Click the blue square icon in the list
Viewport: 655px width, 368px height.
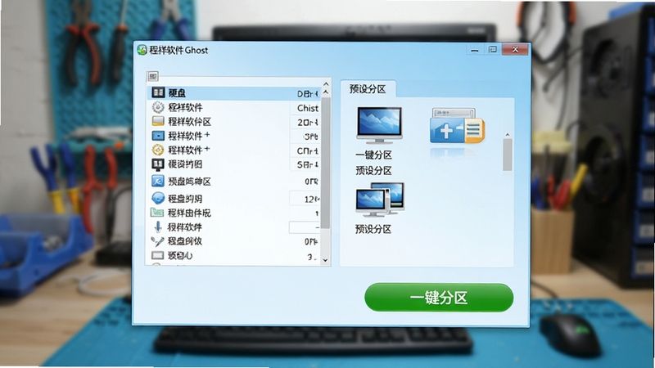pyautogui.click(x=158, y=136)
